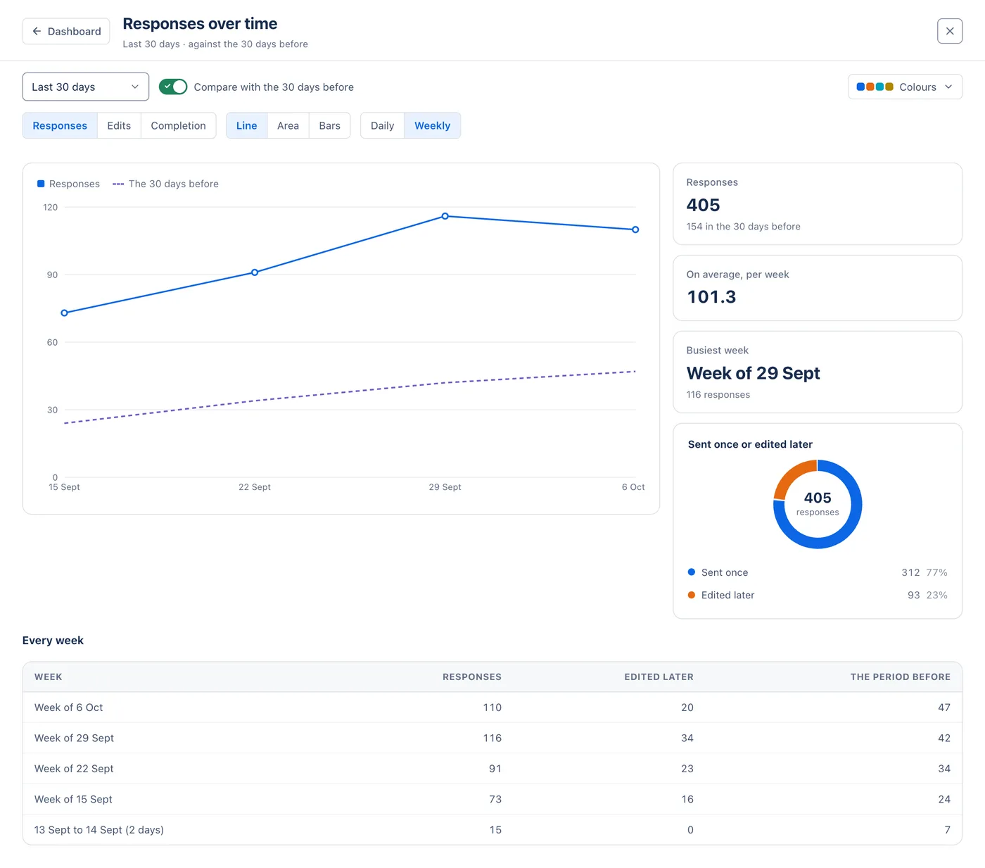Go back to the Dashboard

click(x=66, y=31)
